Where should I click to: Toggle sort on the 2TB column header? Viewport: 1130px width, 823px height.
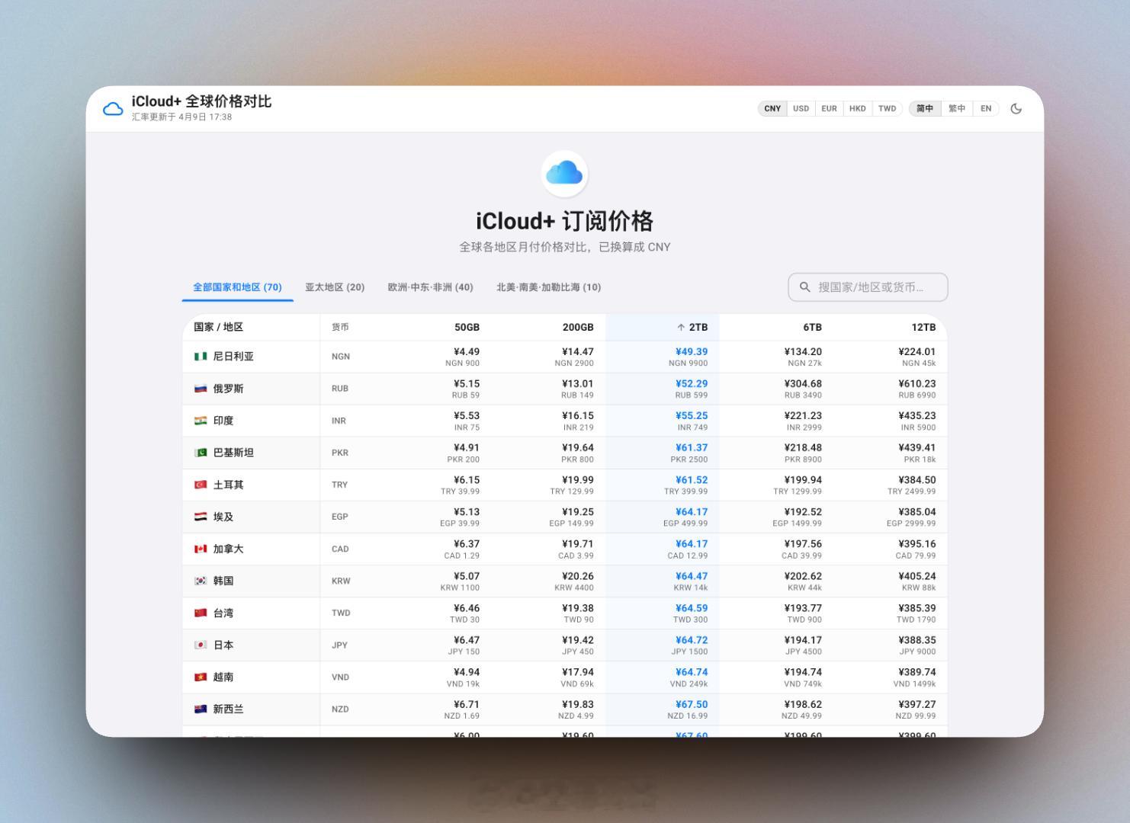tap(692, 327)
